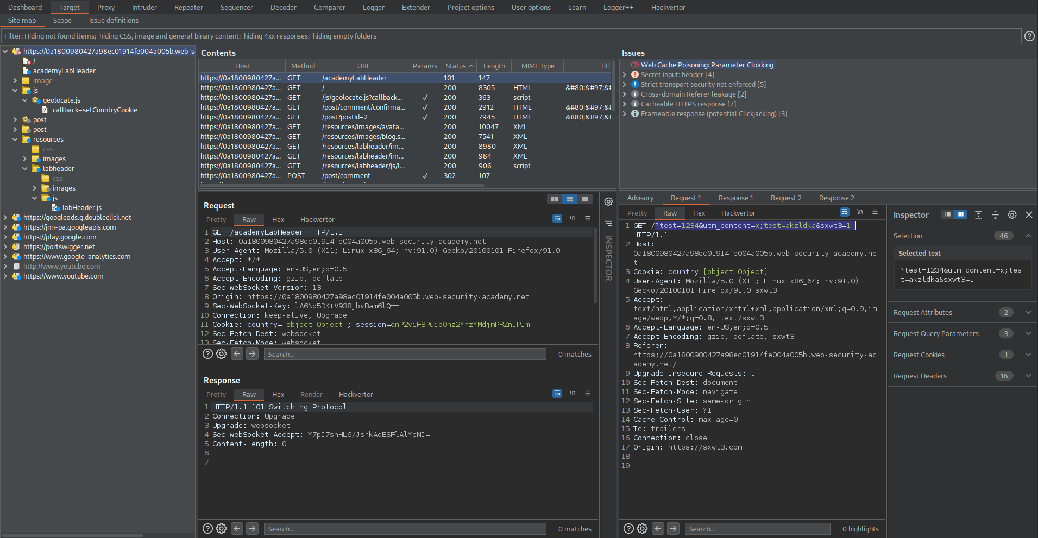Switch to tabbed request/response layout icon

coord(585,199)
